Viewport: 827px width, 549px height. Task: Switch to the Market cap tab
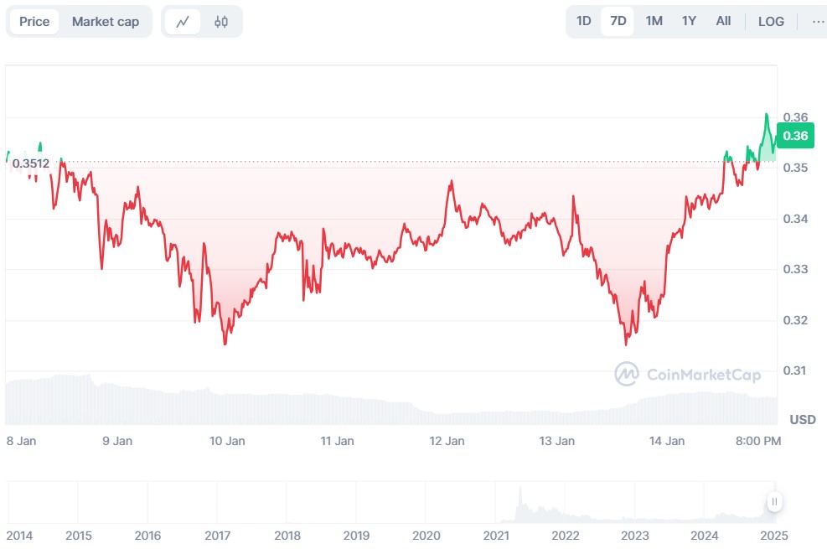pos(106,22)
